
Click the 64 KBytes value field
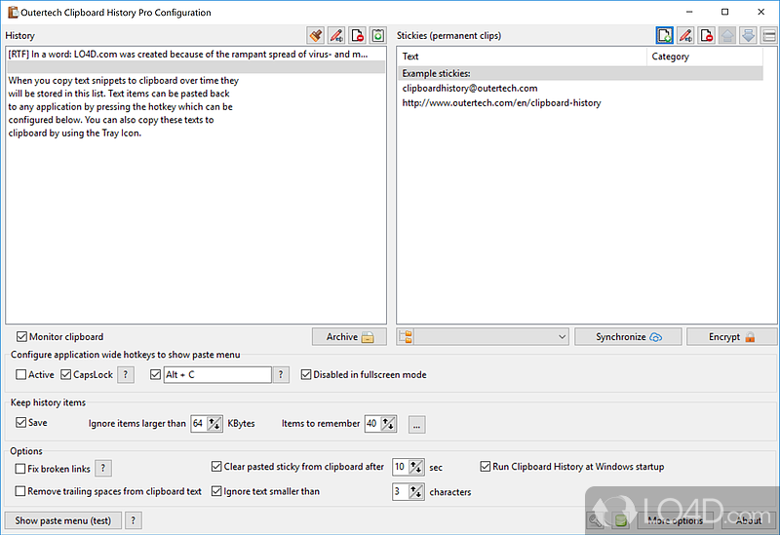[x=199, y=424]
